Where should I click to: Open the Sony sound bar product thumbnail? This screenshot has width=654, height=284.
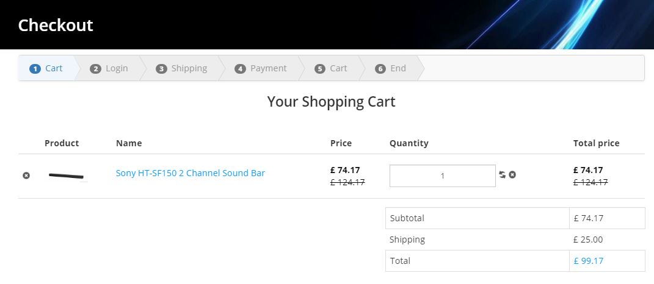click(x=66, y=176)
